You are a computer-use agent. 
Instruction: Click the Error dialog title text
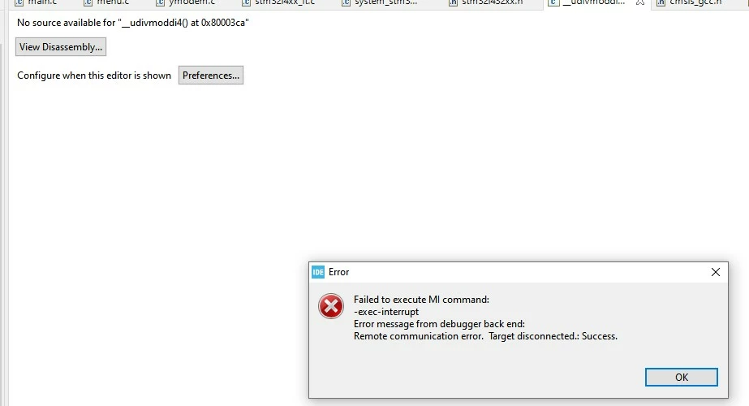click(x=338, y=272)
